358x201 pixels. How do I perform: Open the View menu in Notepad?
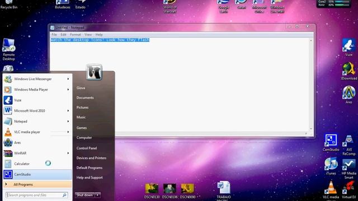pos(88,35)
